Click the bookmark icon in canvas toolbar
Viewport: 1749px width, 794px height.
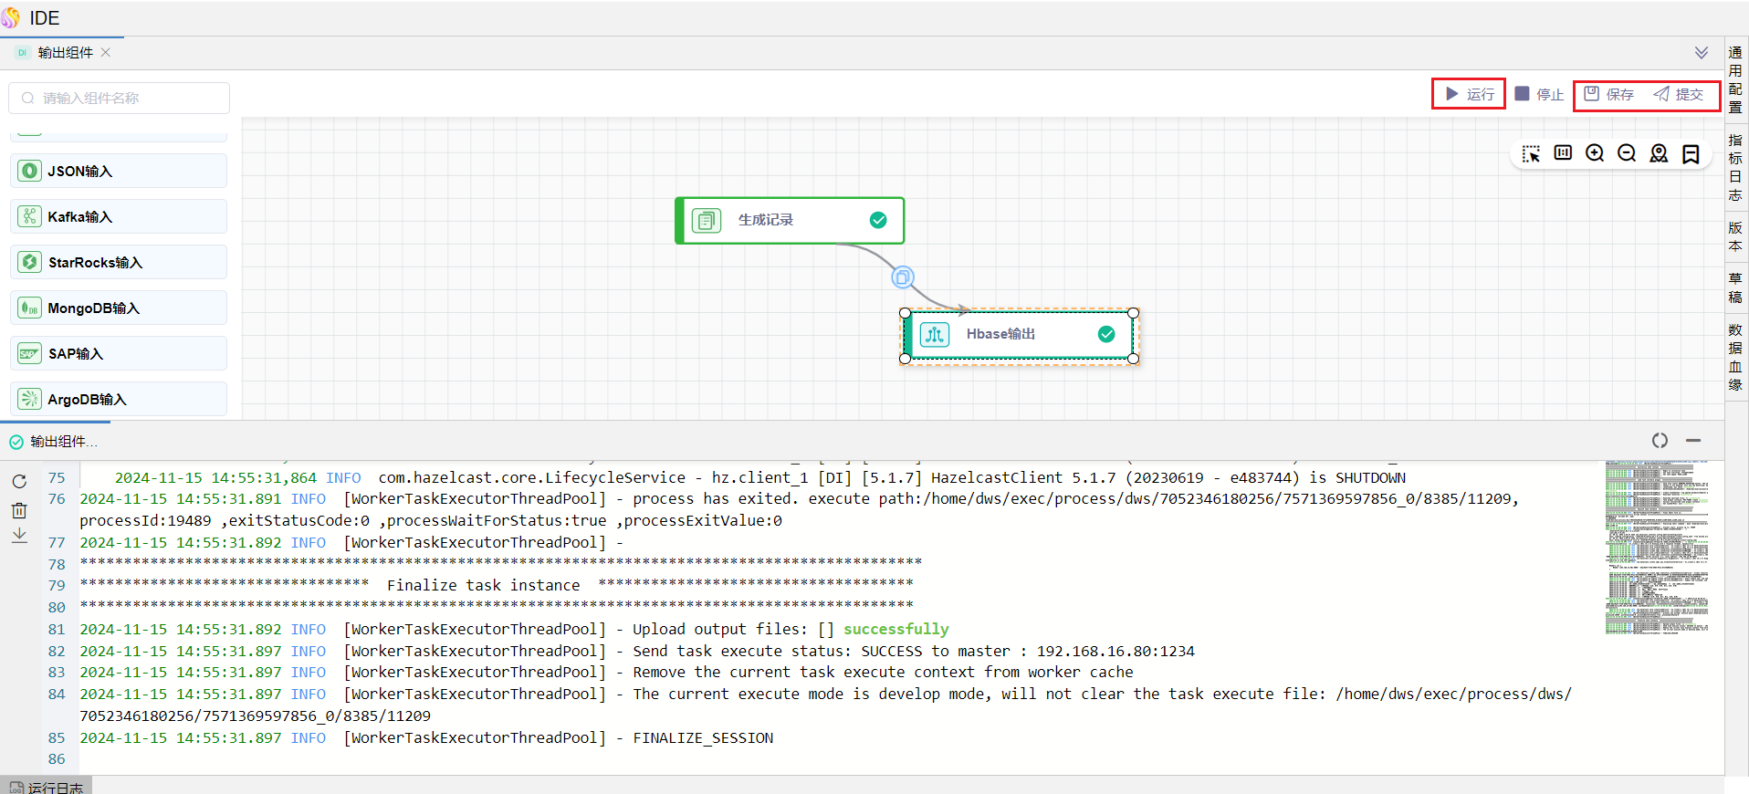click(x=1691, y=153)
